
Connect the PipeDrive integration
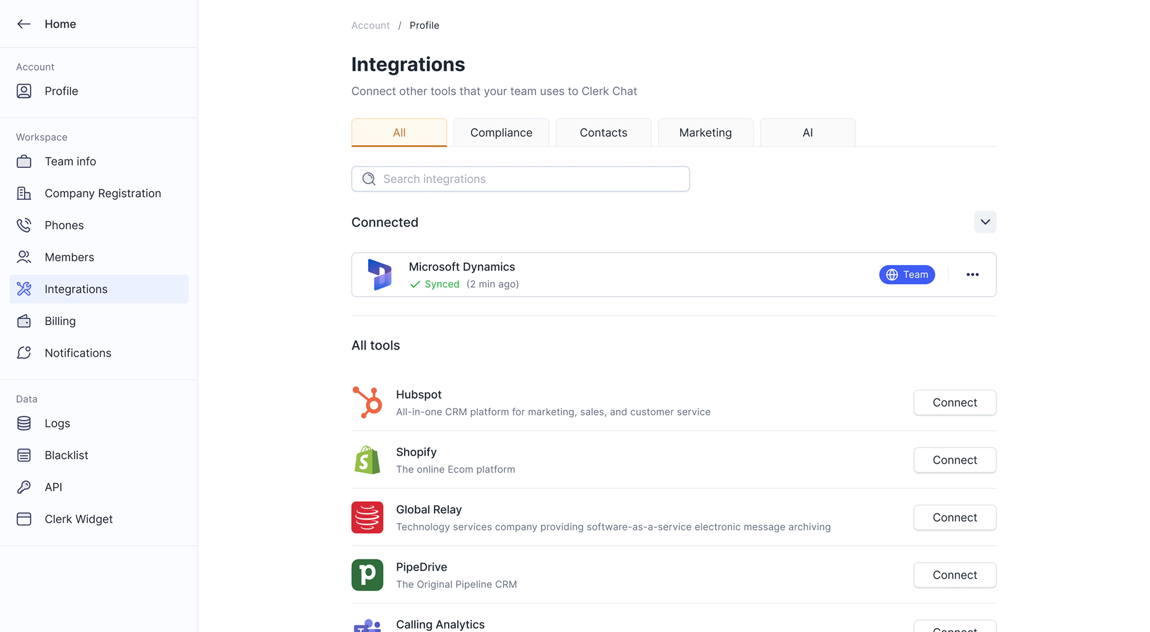[x=954, y=575]
